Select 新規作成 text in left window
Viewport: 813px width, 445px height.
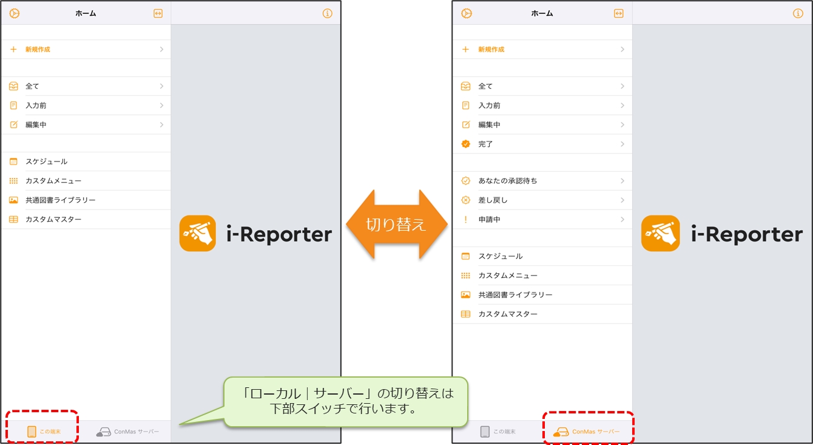click(38, 49)
